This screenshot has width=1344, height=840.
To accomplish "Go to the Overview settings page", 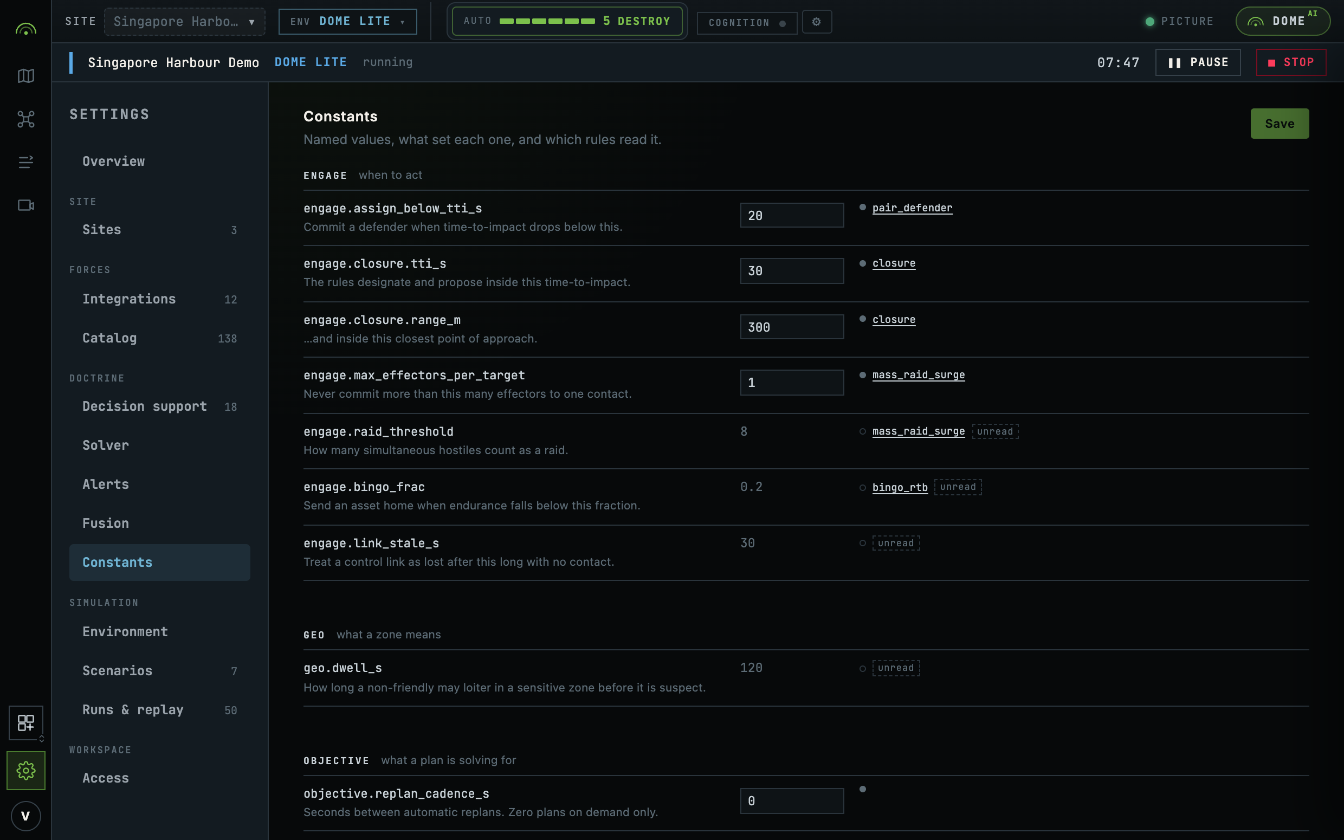I will click(x=159, y=161).
